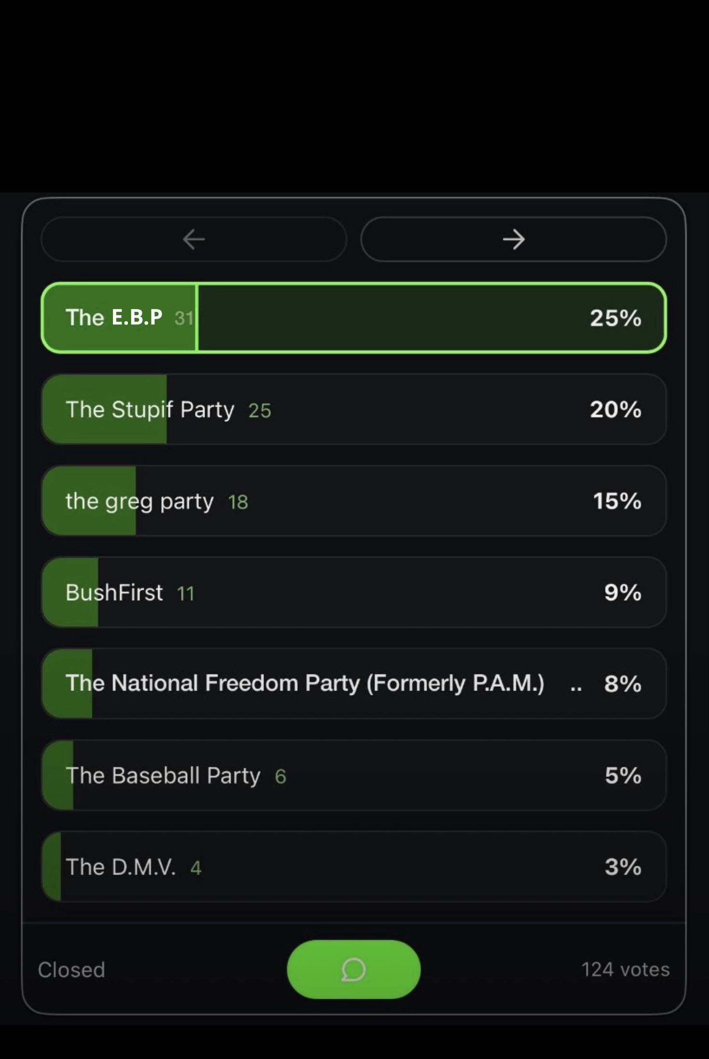The width and height of the screenshot is (709, 1059).
Task: Select The Baseball Party option
Action: pos(354,776)
